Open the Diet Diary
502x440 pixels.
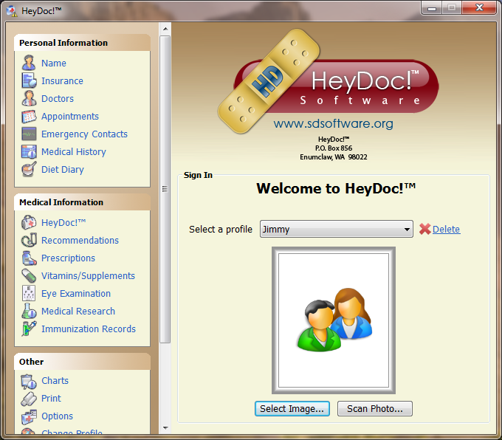click(x=63, y=169)
